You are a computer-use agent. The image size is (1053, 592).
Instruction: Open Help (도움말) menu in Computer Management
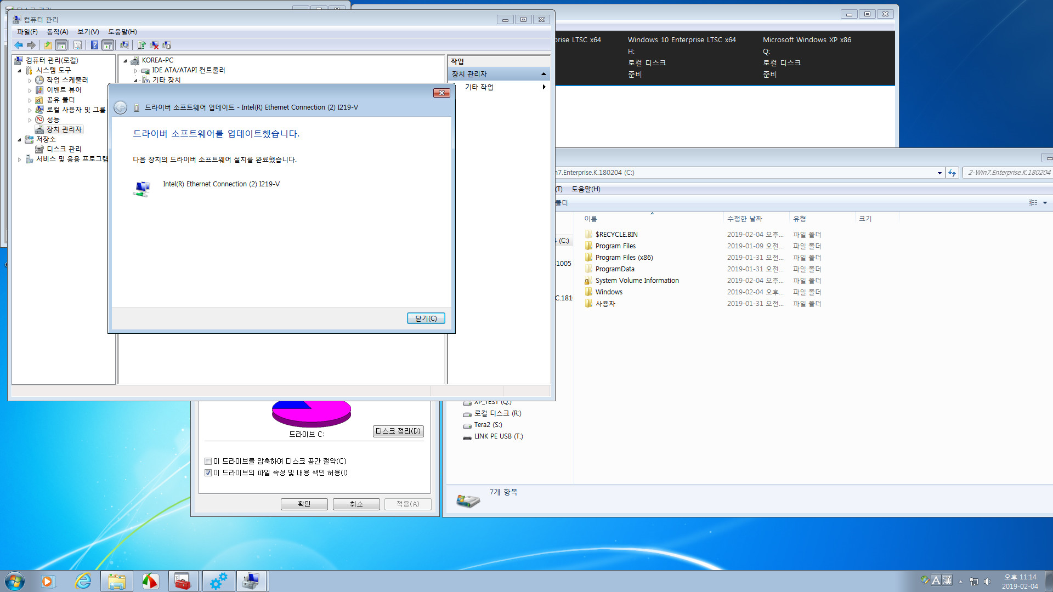coord(122,32)
